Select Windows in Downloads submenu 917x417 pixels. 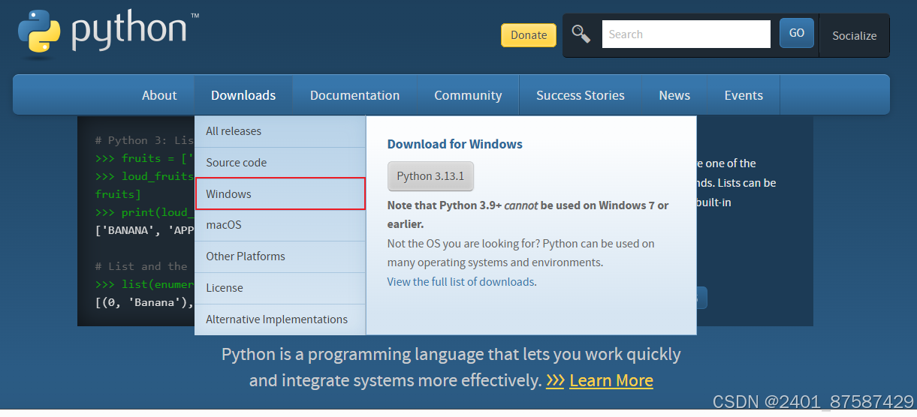[x=280, y=193]
